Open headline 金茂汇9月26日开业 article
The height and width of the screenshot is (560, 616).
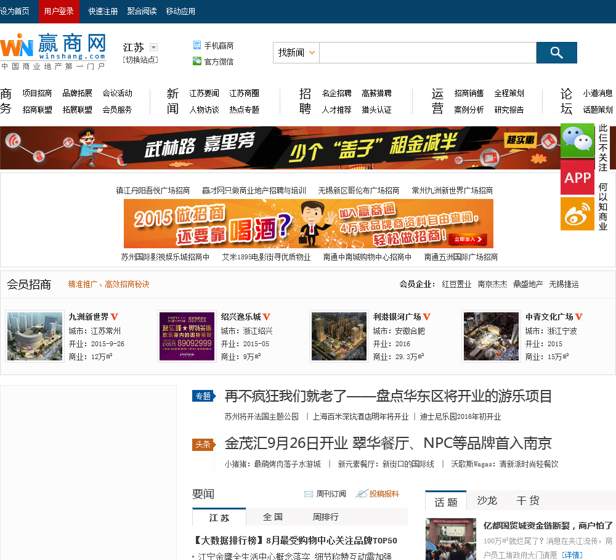pos(388,444)
